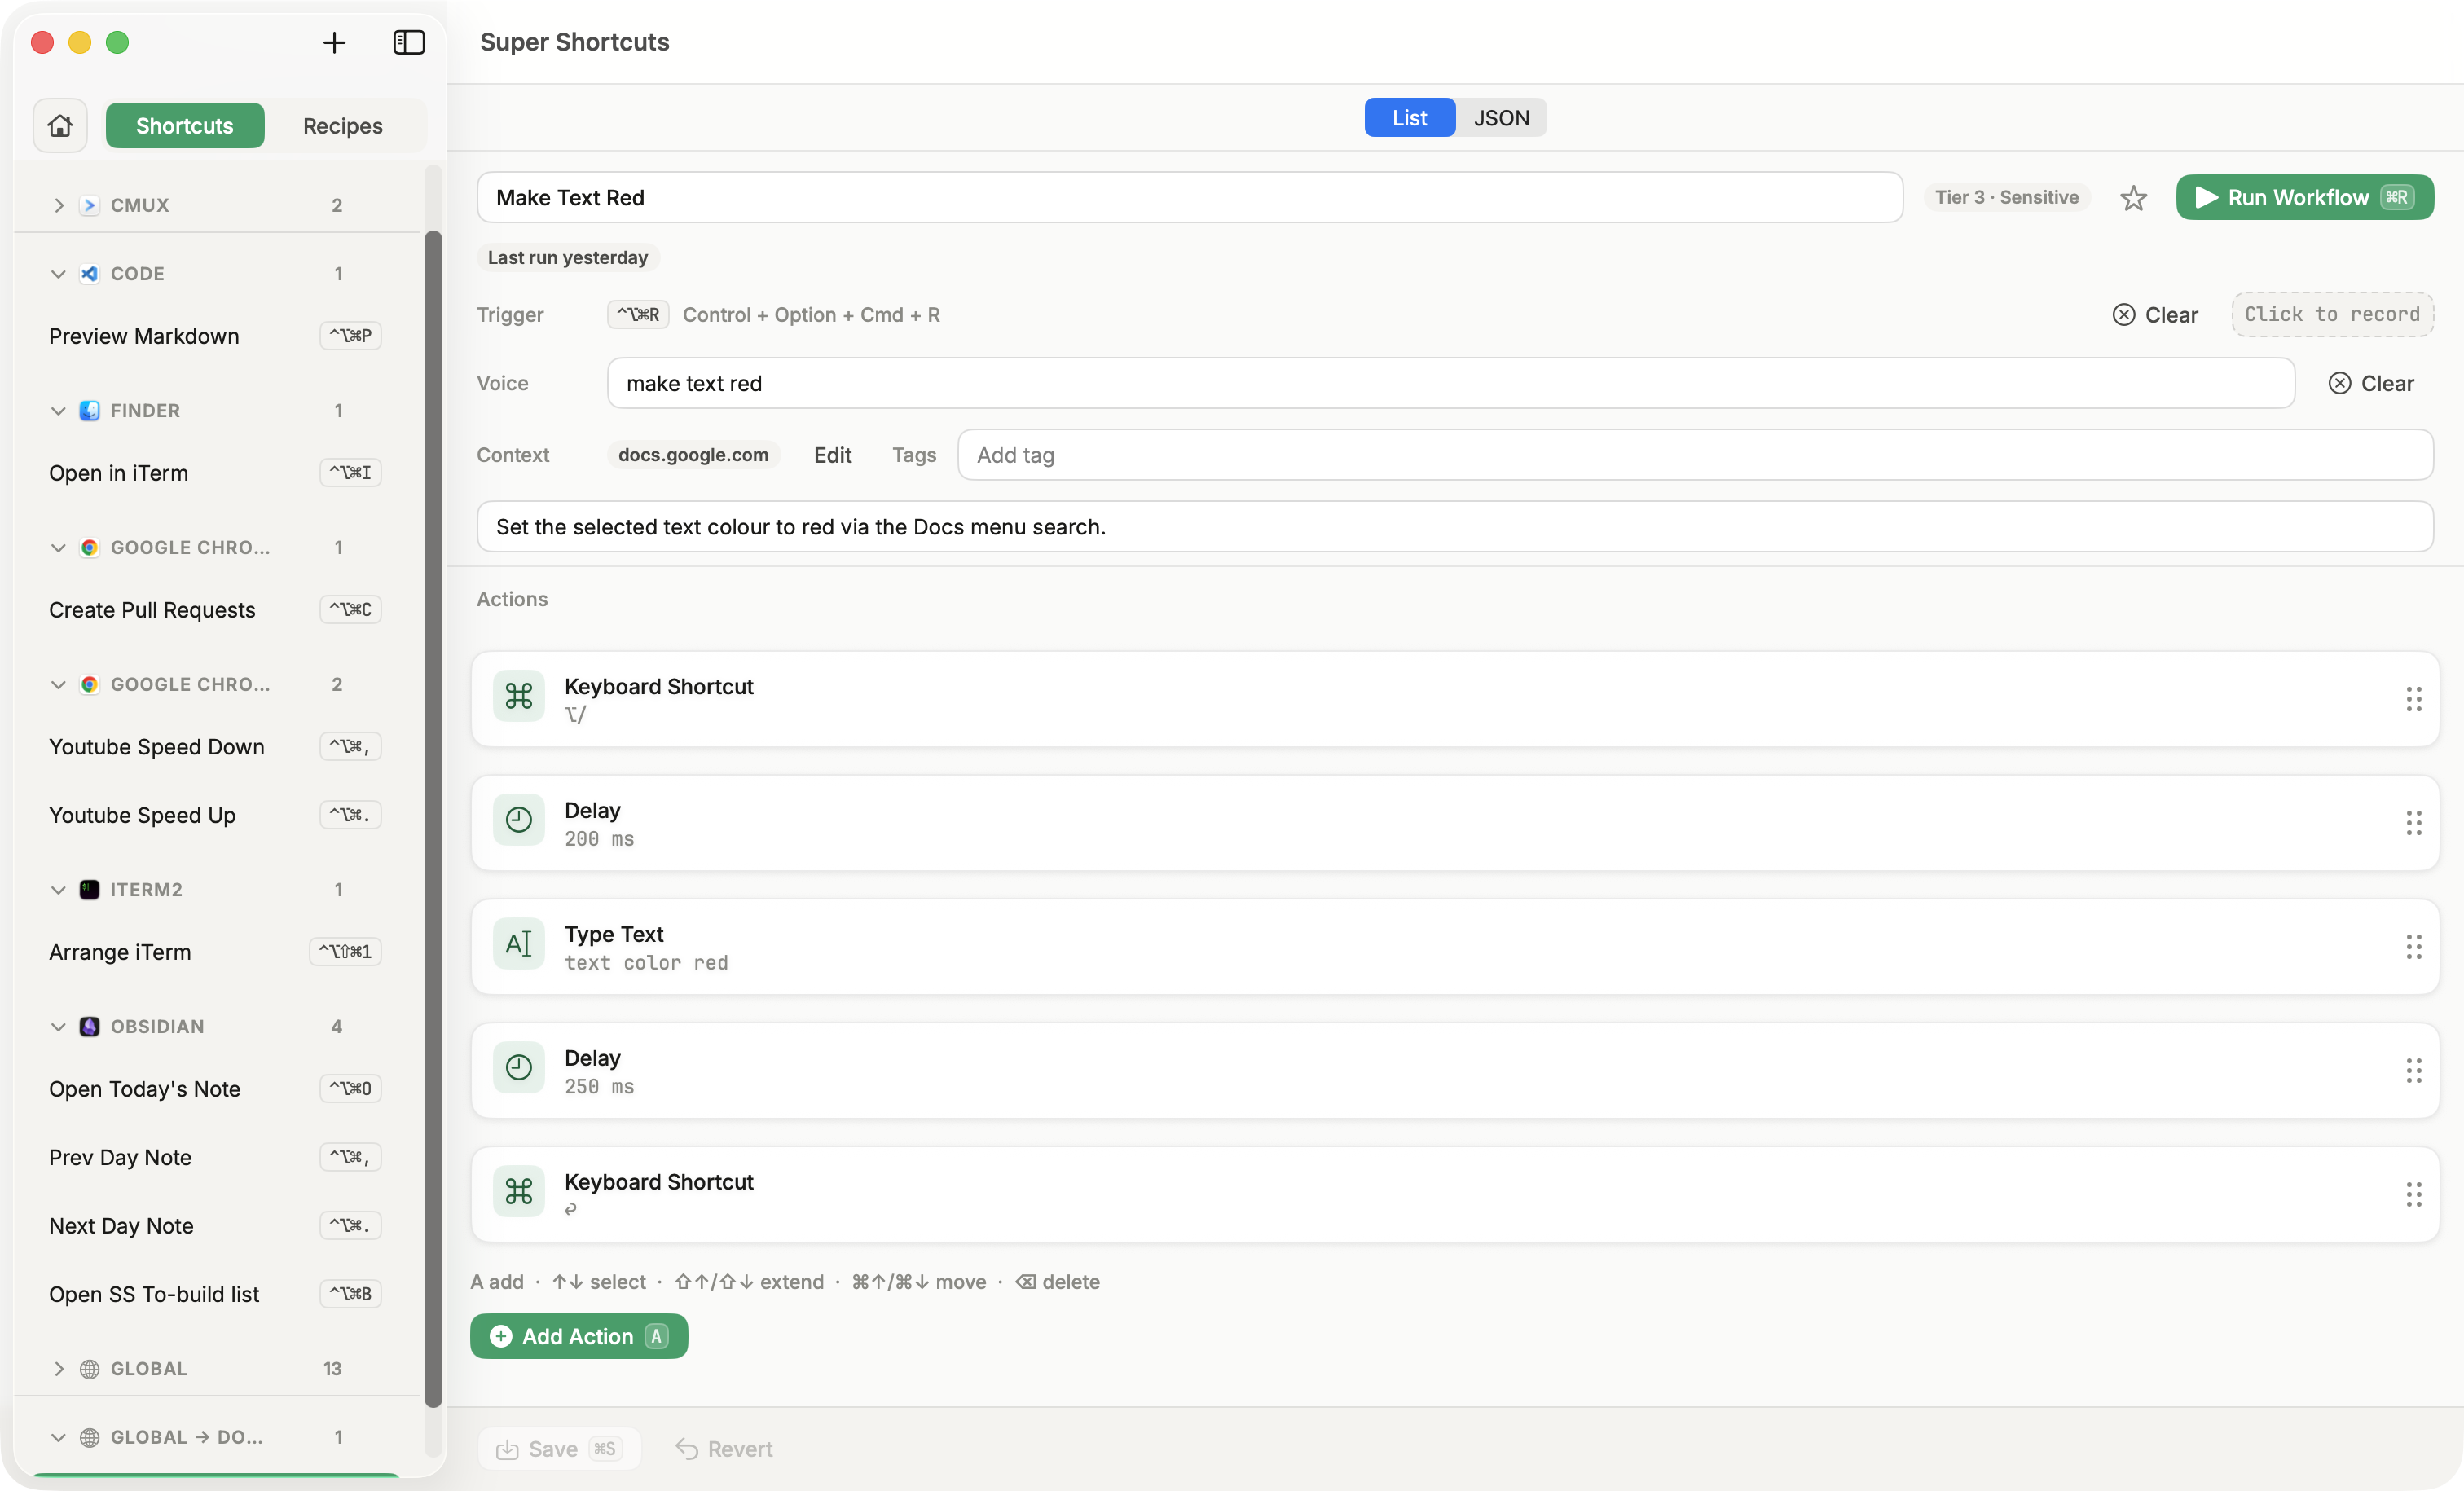
Task: Click the first Keyboard Shortcut command icon
Action: point(519,697)
